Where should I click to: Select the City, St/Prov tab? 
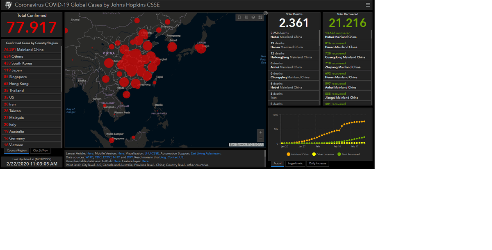(41, 150)
